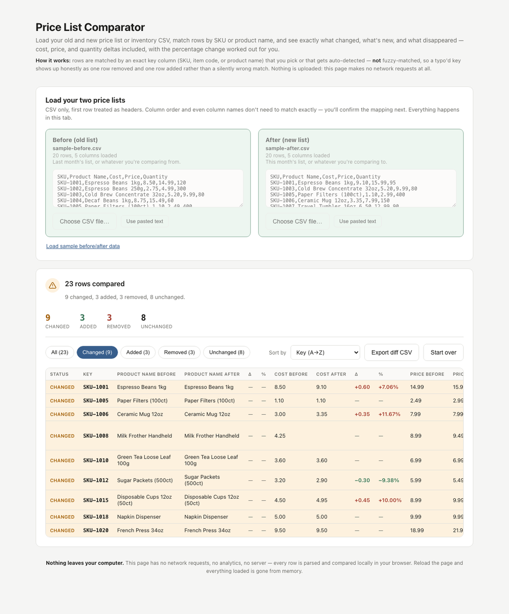The width and height of the screenshot is (509, 614).
Task: Click the warning triangle icon beside rows compared
Action: (52, 286)
